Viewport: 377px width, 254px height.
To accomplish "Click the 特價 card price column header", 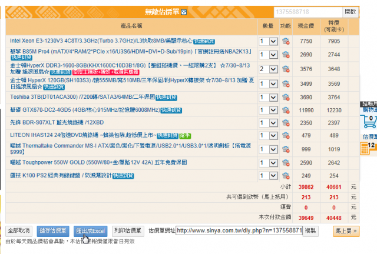I will 334,26.
